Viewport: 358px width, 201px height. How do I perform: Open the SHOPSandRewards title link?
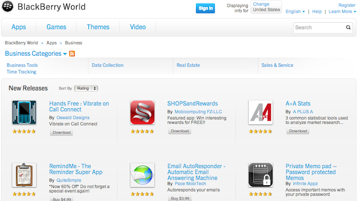192,103
